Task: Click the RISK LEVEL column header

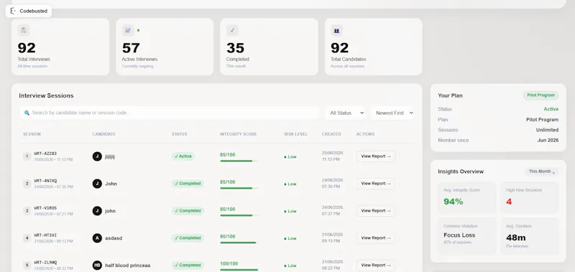Action: pos(296,134)
